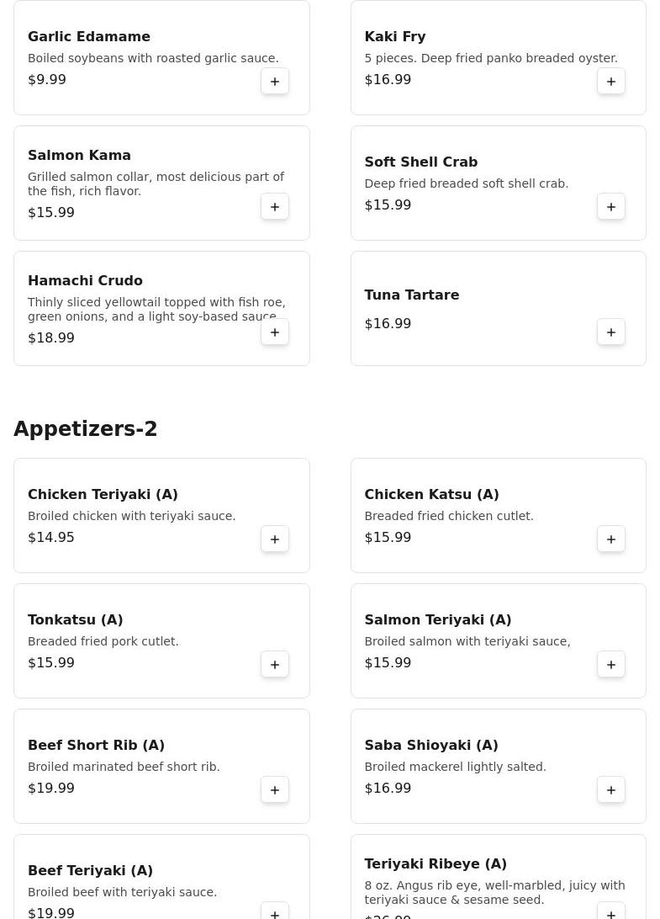
Task: Add Salmon Teriyaki (A) to cart
Action: pyautogui.click(x=611, y=665)
